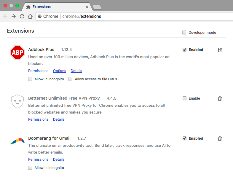Click the Extensions page heading
233x177 pixels.
[20, 31]
